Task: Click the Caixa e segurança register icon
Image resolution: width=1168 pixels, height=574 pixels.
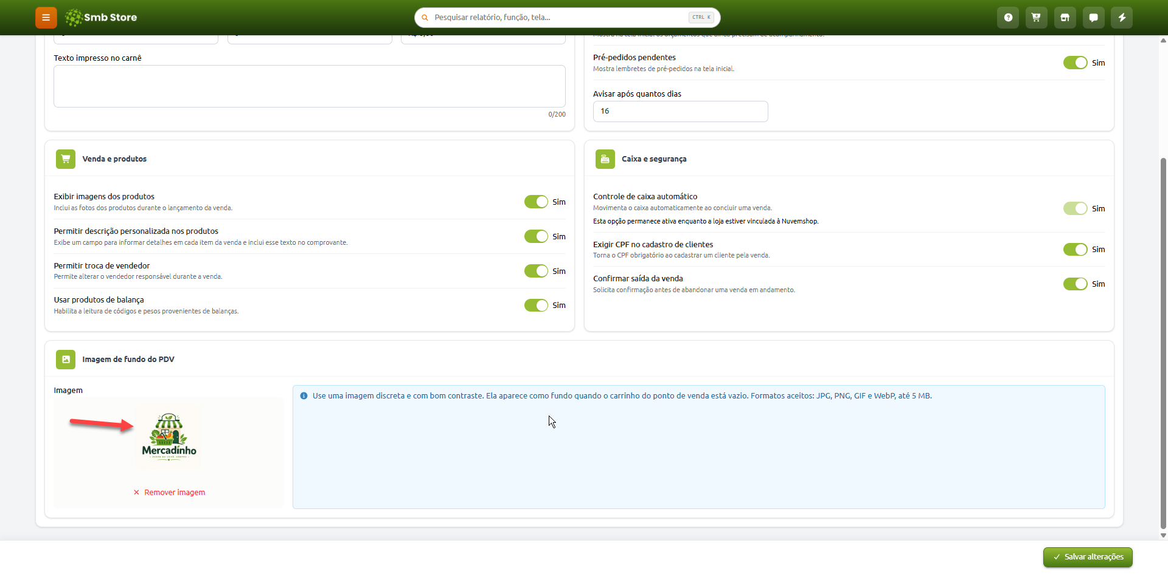Action: 605,159
